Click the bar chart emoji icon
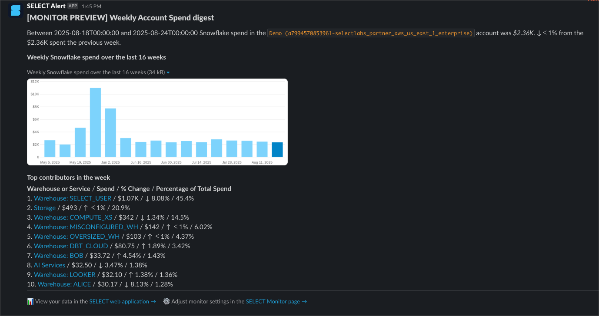 click(30, 301)
